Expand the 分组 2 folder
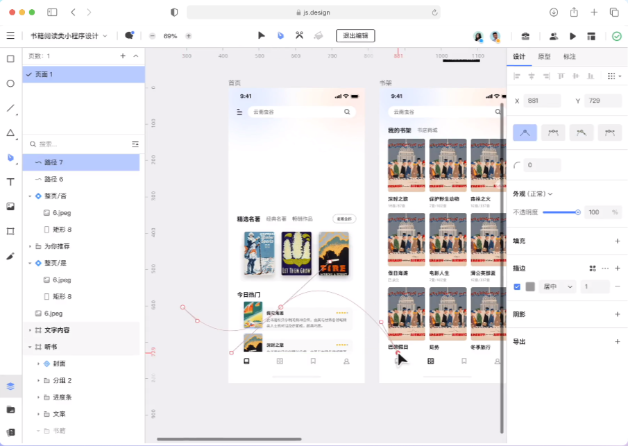628x446 pixels. click(38, 381)
